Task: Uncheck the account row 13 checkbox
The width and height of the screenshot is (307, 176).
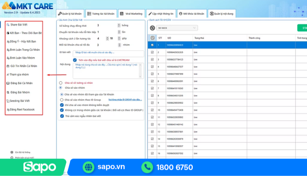Action: [x=152, y=132]
